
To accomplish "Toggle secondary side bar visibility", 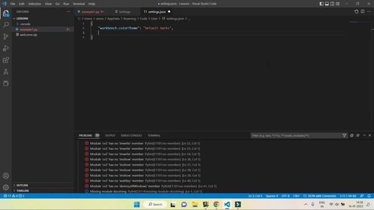I will point(333,3).
